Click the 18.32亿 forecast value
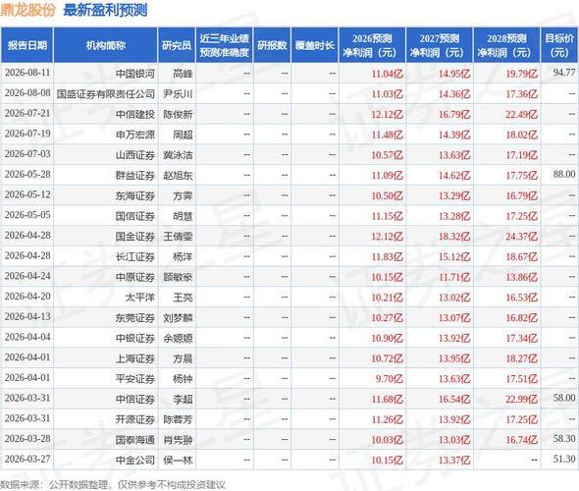Viewport: 579px width, 491px height. coord(454,237)
